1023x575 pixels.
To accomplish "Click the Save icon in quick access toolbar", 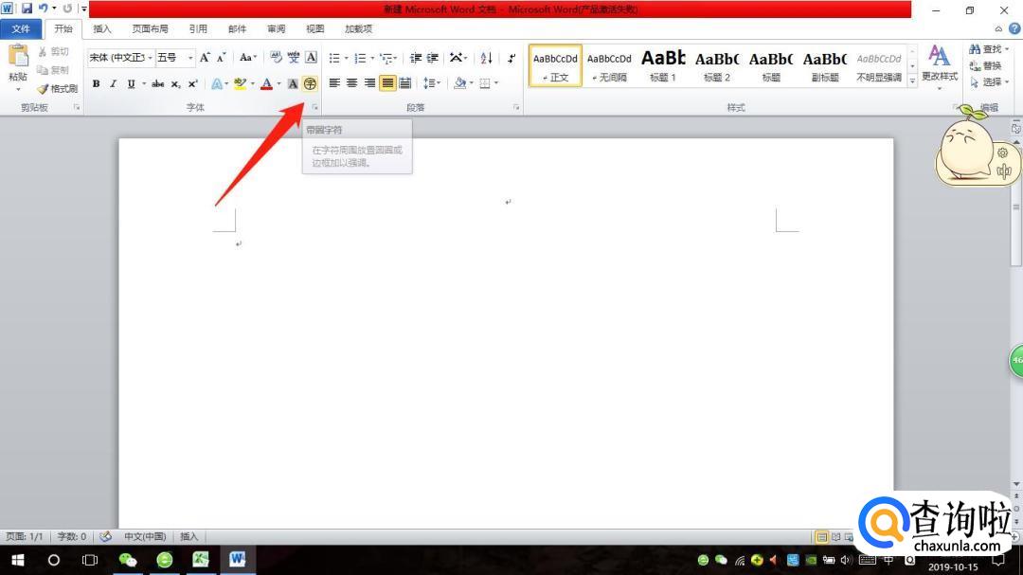I will pyautogui.click(x=27, y=9).
